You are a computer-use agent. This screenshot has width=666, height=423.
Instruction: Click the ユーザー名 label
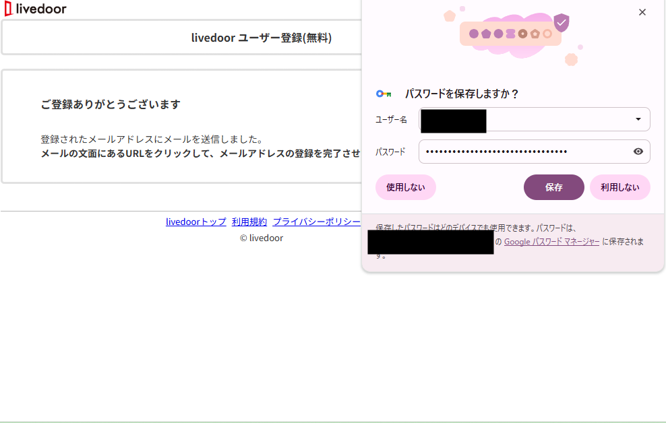click(x=391, y=120)
